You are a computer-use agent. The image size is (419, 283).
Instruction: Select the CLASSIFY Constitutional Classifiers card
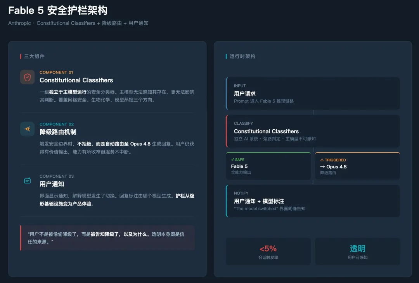tap(313, 131)
